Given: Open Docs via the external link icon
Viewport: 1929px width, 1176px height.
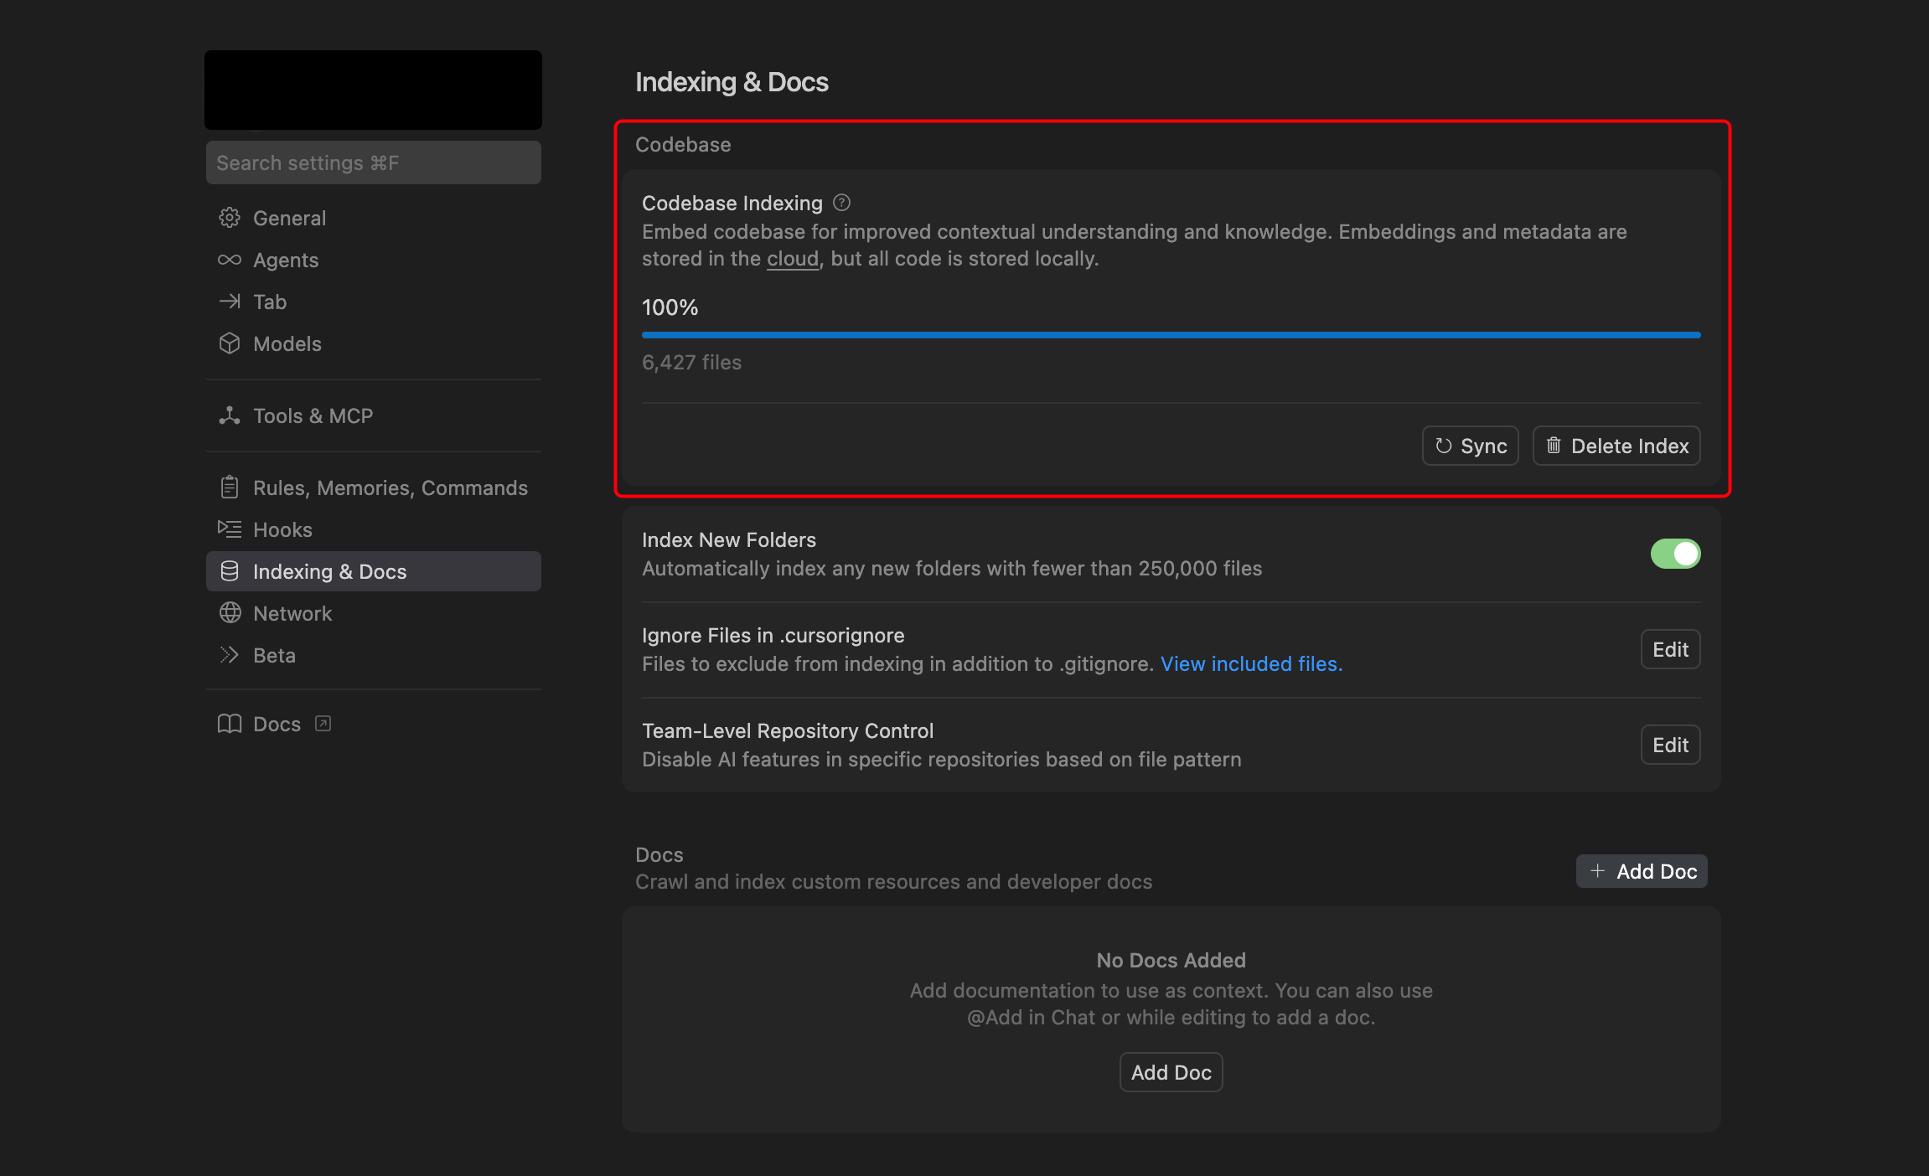Looking at the screenshot, I should (x=323, y=723).
